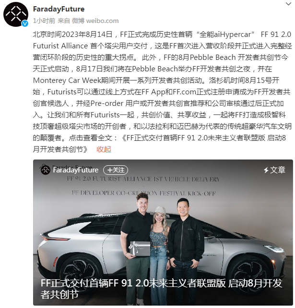Open the FaradayFuture profile avatar
The width and height of the screenshot is (295, 308).
click(x=16, y=14)
